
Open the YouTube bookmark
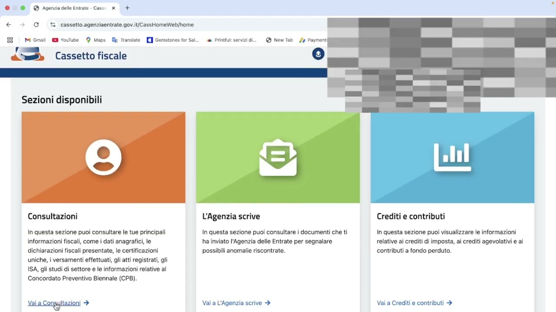[66, 40]
